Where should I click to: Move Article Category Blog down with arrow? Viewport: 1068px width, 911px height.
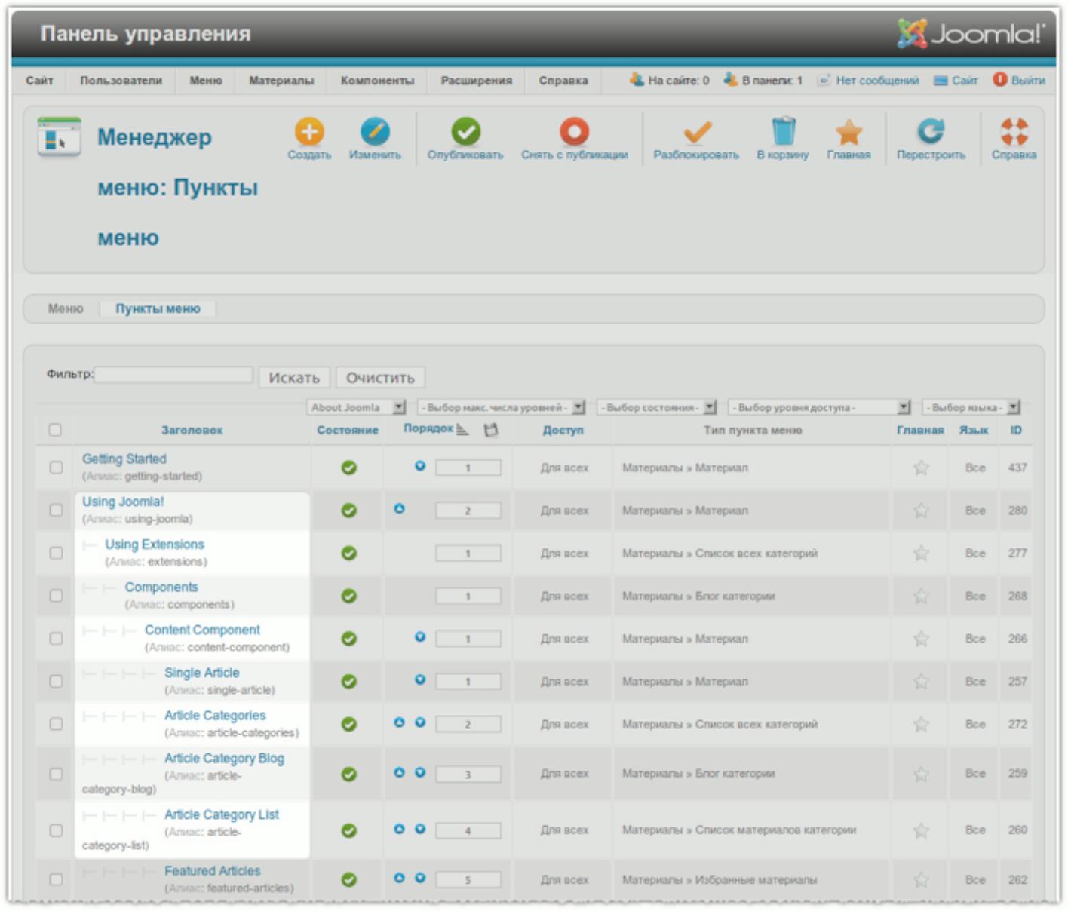coord(420,772)
